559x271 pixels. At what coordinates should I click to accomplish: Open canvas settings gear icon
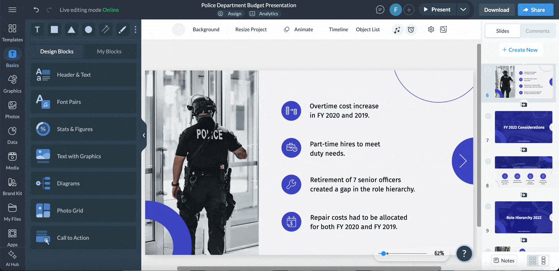coord(431,29)
